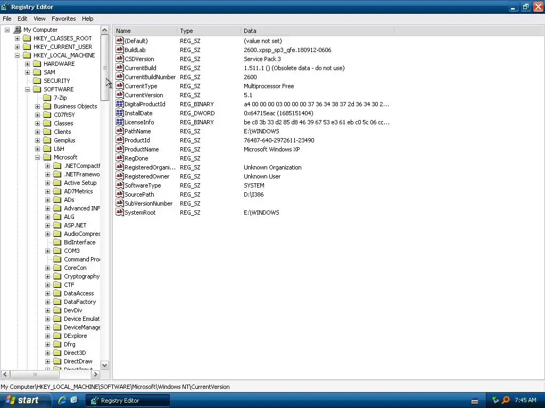
Task: Click the ProductId string value icon
Action: (120, 140)
